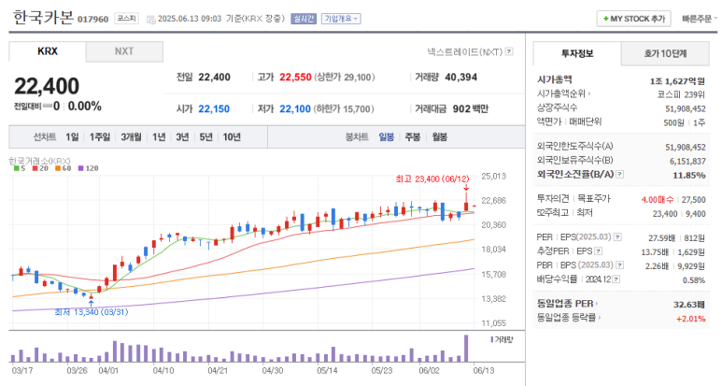722x386 pixels.
Task: Click the 외국인보유주식수(B) value 6,151,837
Action: pos(687,161)
